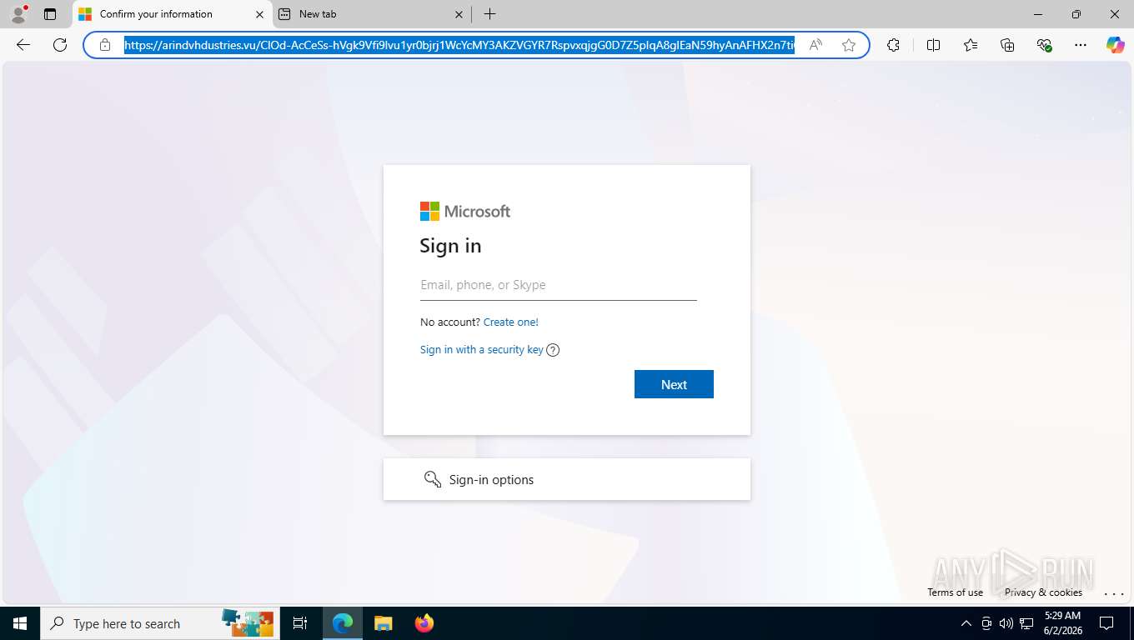Open Settings and more ellipsis menu

pyautogui.click(x=1081, y=45)
